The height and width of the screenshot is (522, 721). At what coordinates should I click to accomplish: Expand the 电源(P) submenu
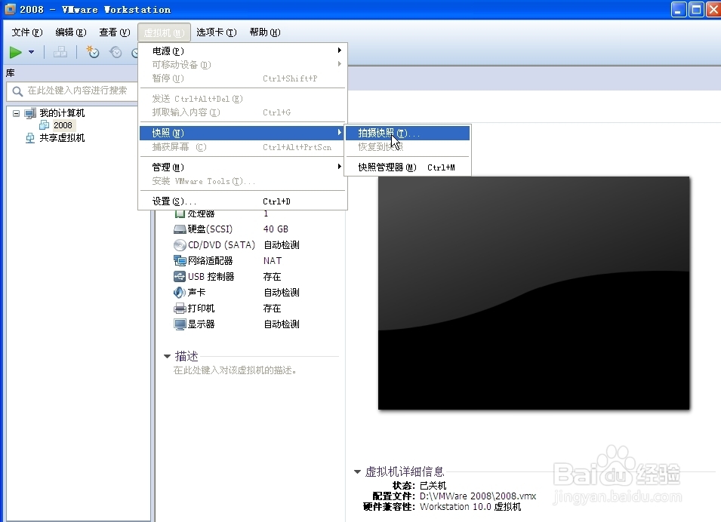click(x=242, y=51)
